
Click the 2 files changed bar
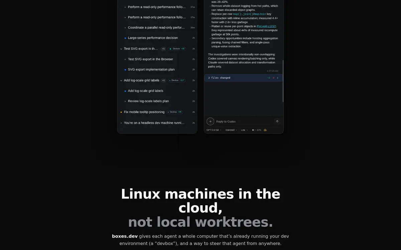click(x=243, y=78)
